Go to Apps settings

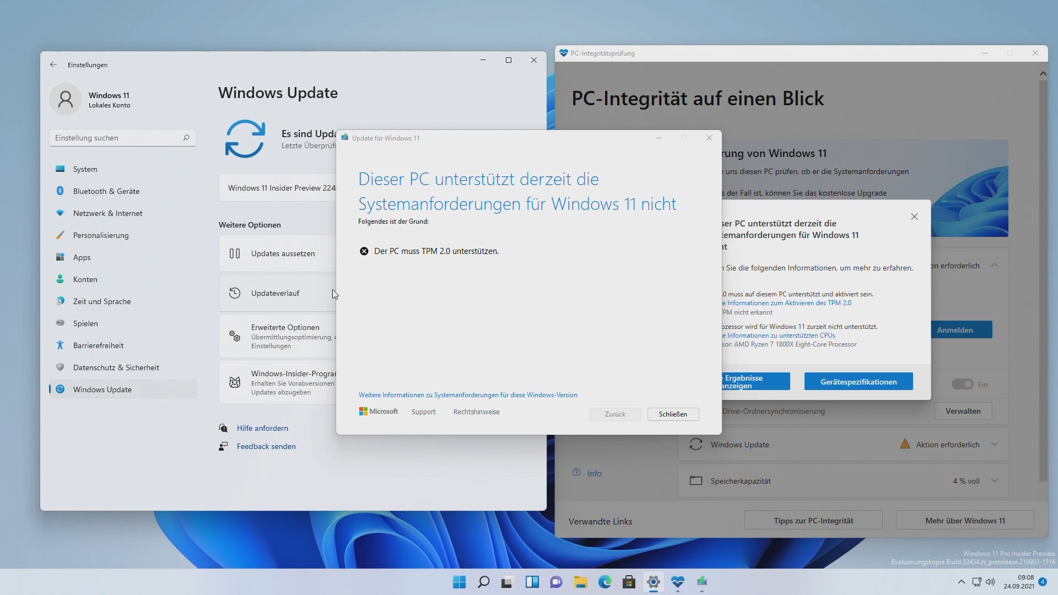pyautogui.click(x=122, y=257)
